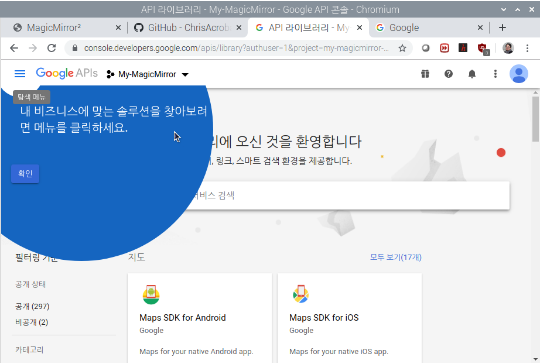Go back in browser history
Screen dimensions: 540x364
pyautogui.click(x=14, y=48)
